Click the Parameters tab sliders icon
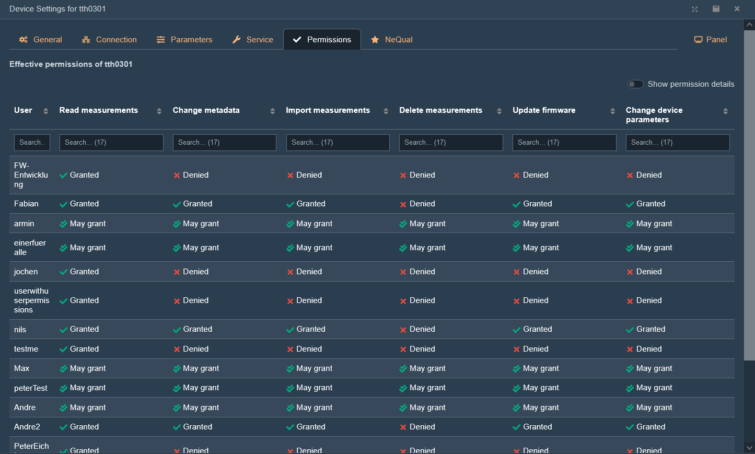The height and width of the screenshot is (454, 755). pyautogui.click(x=161, y=40)
